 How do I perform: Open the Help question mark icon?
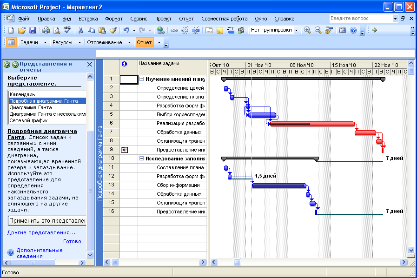(353, 30)
